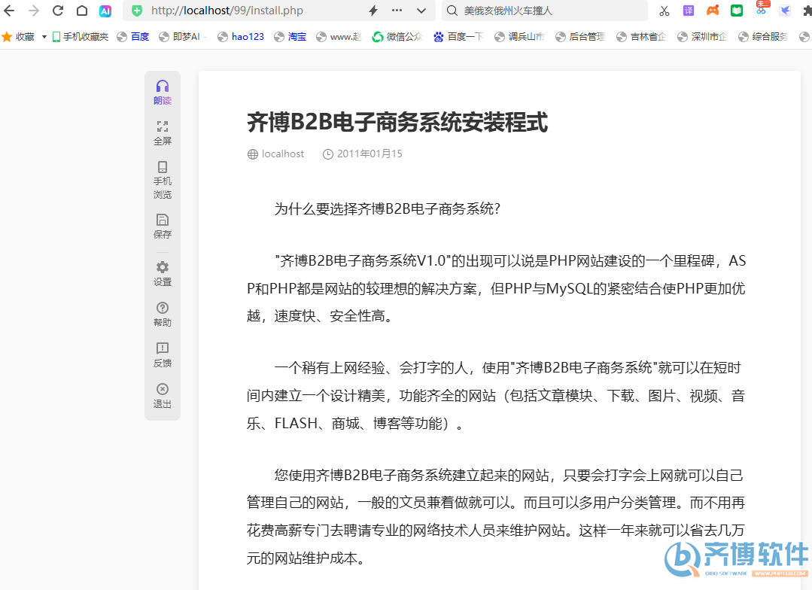The image size is (812, 590).
Task: Go back to the previous page
Action: coord(9,11)
